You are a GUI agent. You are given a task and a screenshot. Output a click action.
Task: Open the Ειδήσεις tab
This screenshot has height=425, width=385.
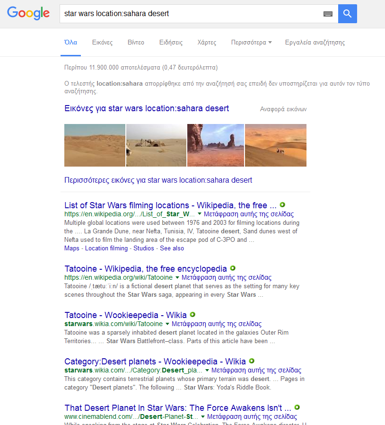pos(171,43)
